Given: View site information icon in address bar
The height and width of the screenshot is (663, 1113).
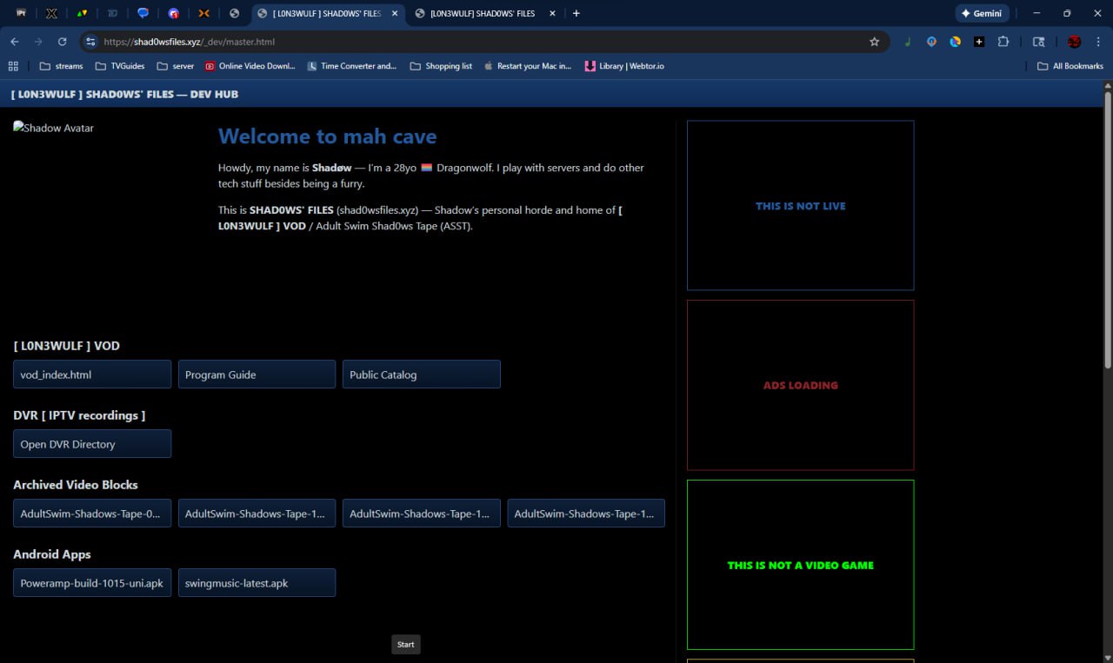Looking at the screenshot, I should pyautogui.click(x=90, y=42).
